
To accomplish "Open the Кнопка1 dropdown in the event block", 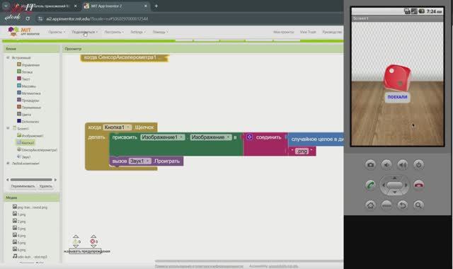I will 117,127.
